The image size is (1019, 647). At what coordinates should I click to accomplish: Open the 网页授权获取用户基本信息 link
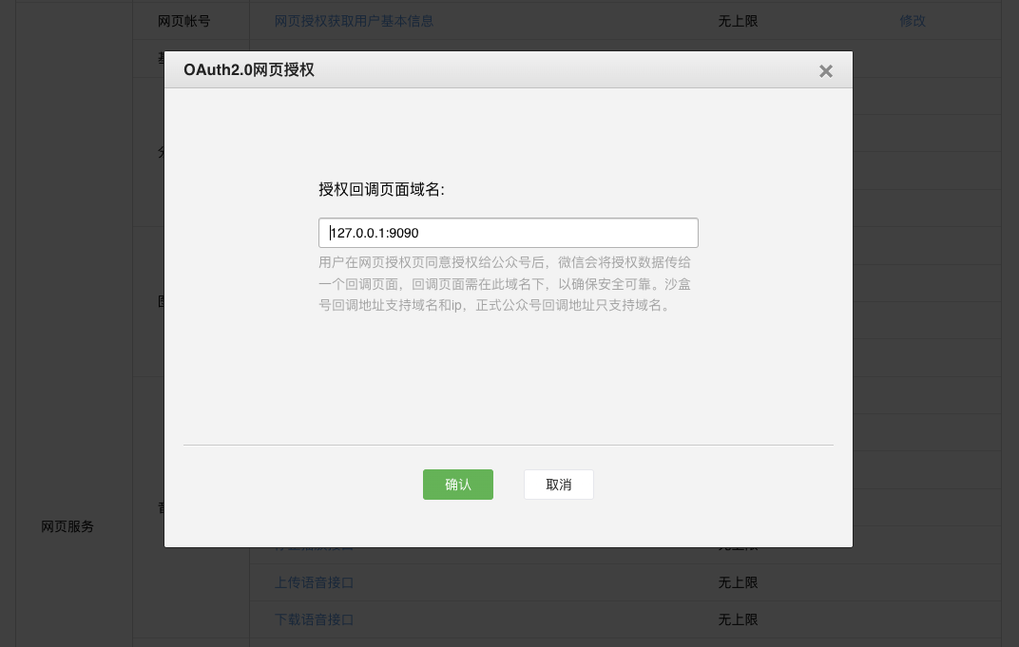click(x=354, y=21)
